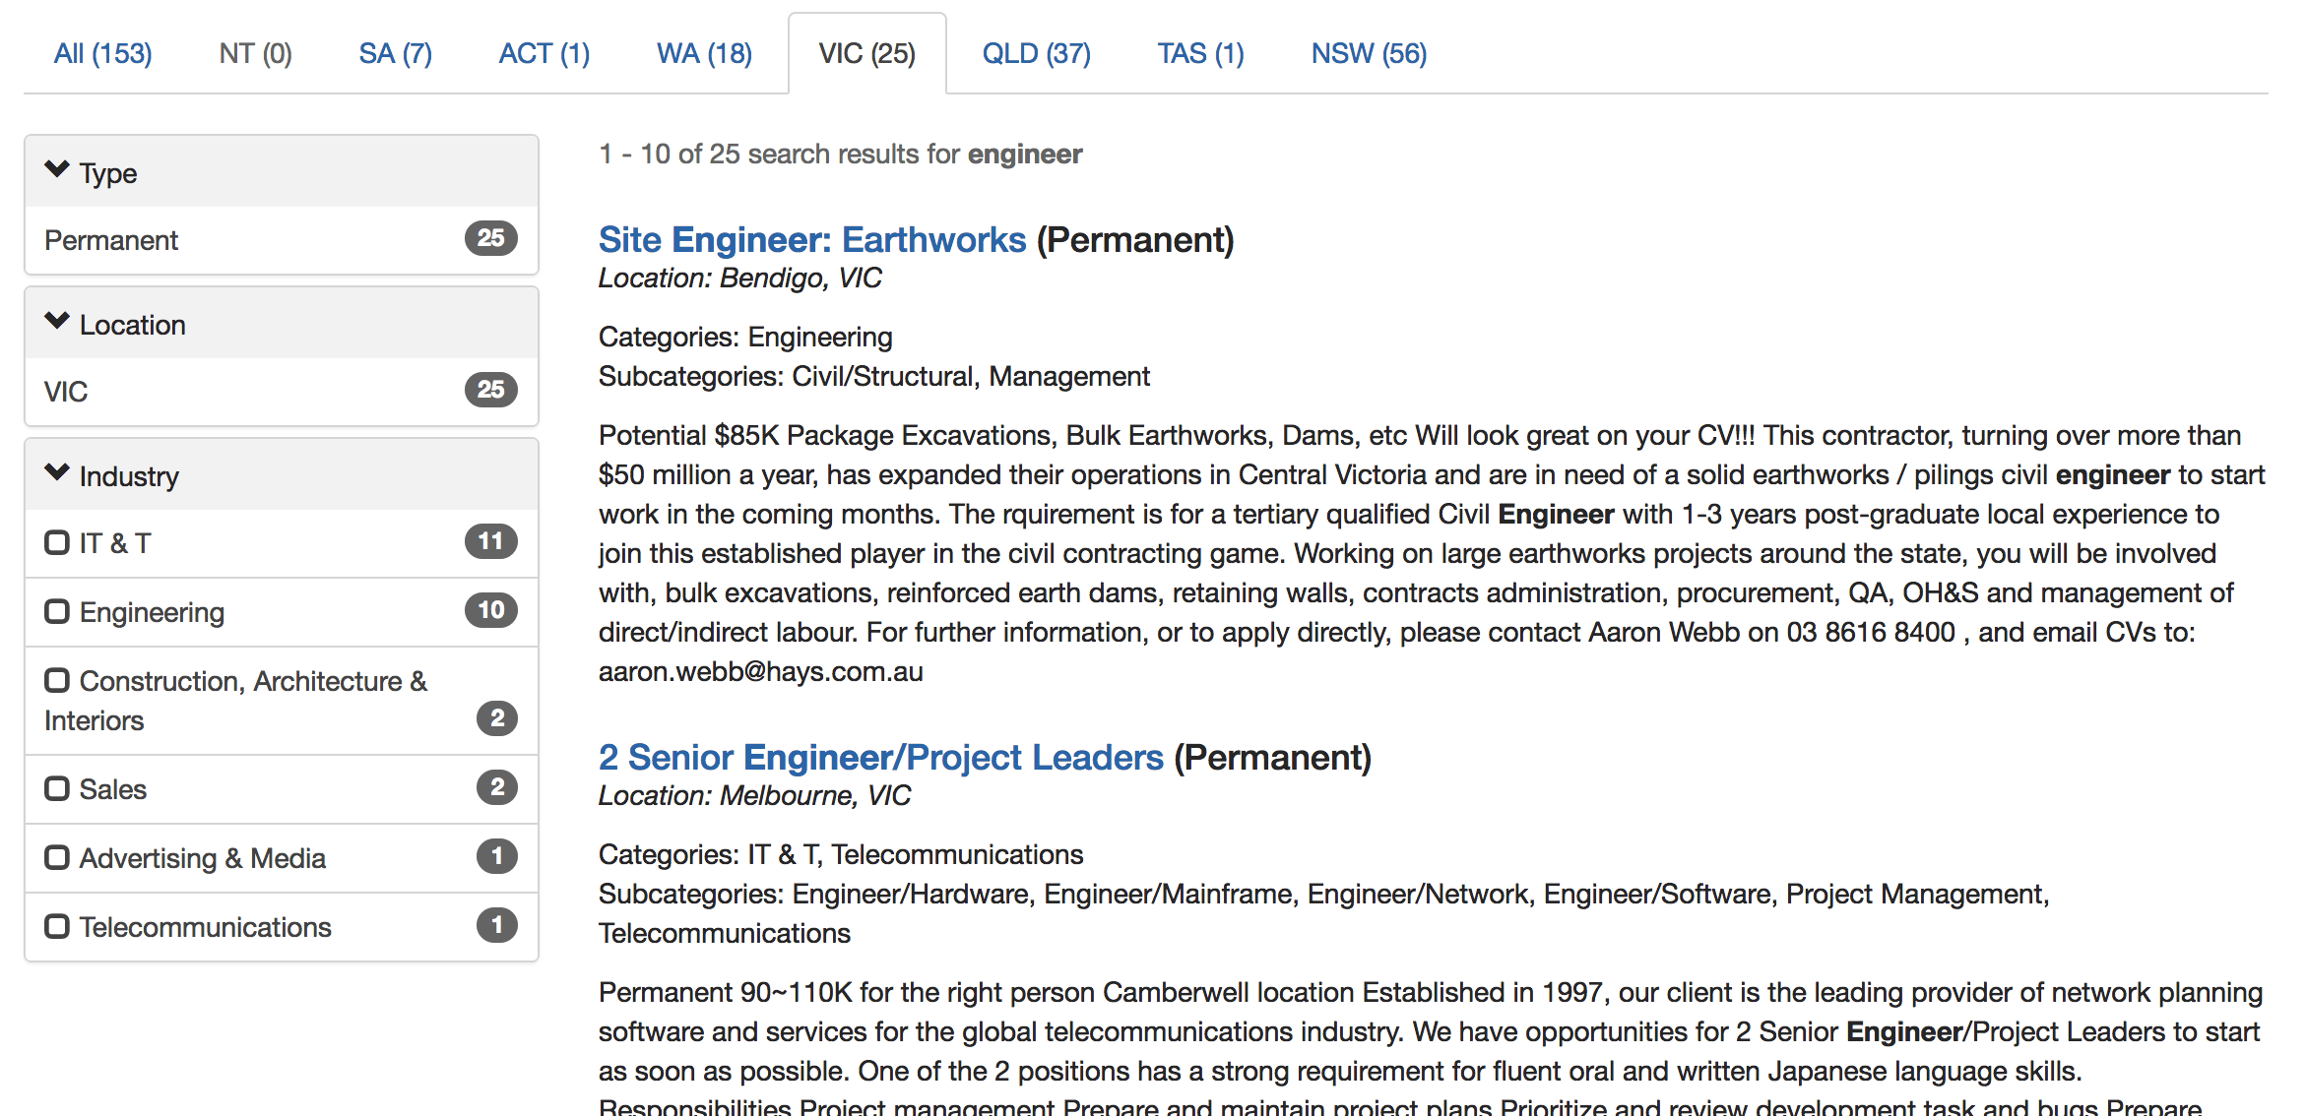Viewport: 2306px width, 1116px height.
Task: Collapse the Industry filter chevron
Action: click(57, 473)
